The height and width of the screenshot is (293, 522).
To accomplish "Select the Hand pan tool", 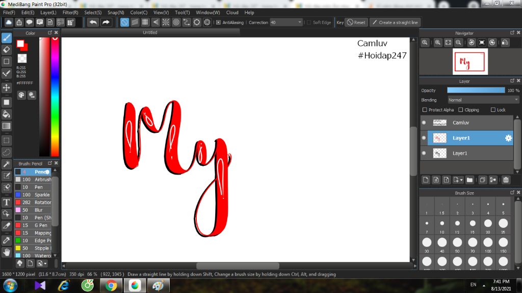I will 7,252.
